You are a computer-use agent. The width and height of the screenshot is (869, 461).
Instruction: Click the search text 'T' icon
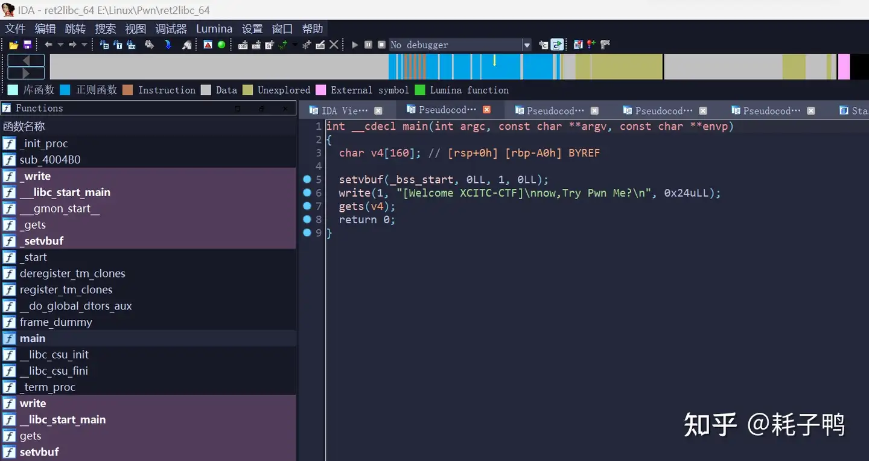pos(118,45)
